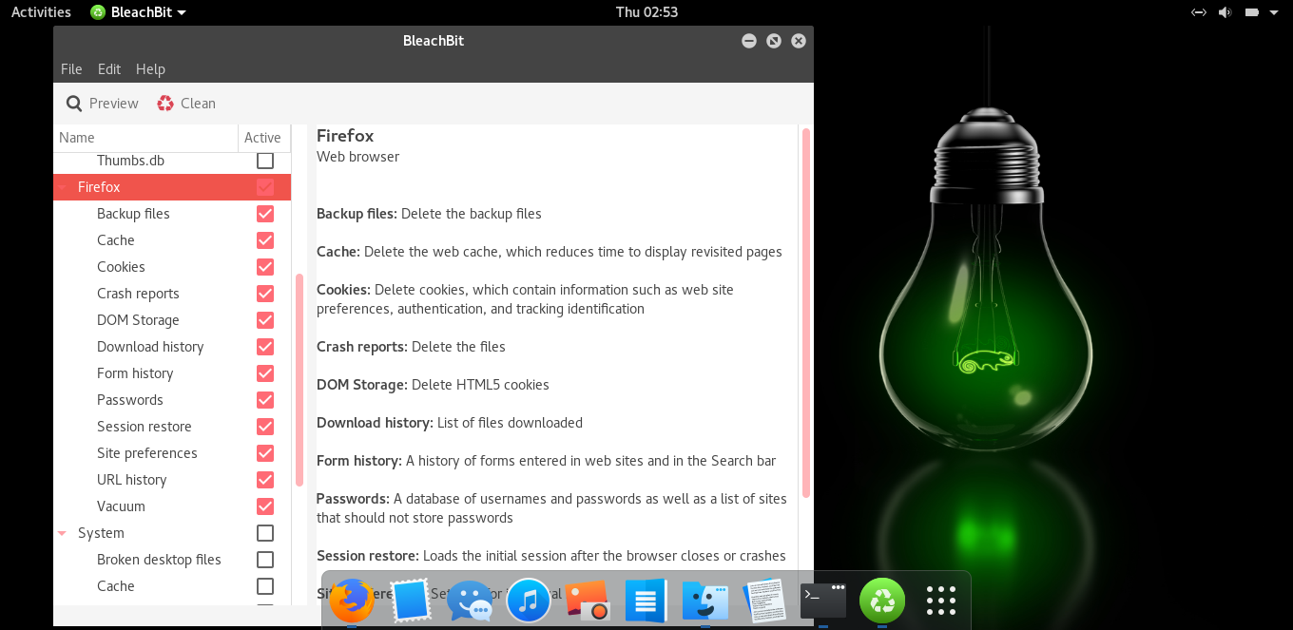This screenshot has width=1293, height=630.
Task: Click the Active column header
Action: tap(262, 138)
